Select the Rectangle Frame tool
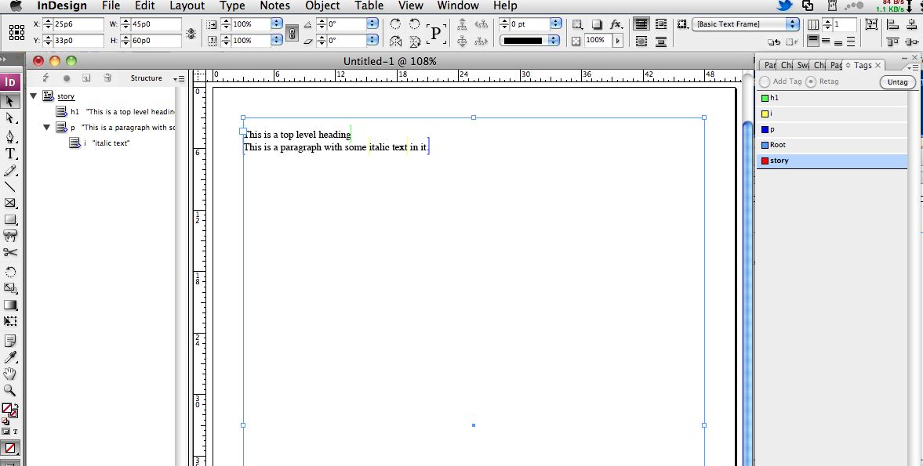923x466 pixels. pos(9,204)
